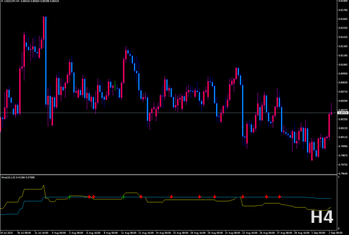Click the 1 Sep 00:00 time label

tap(319, 233)
